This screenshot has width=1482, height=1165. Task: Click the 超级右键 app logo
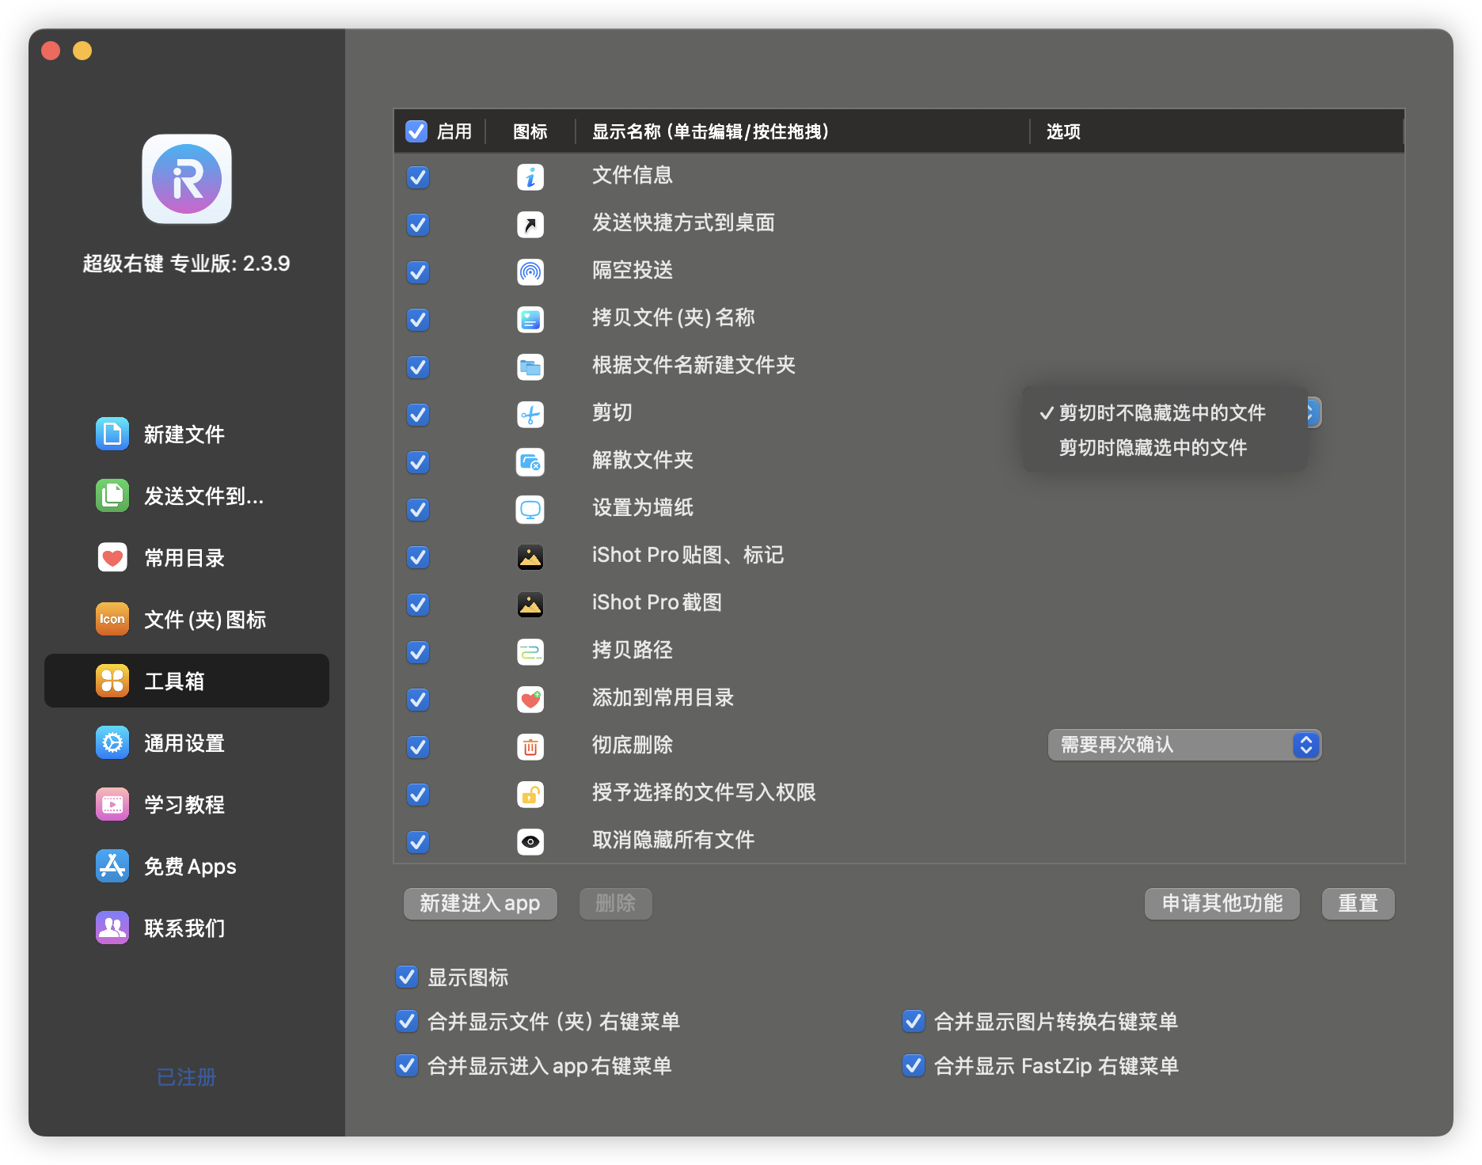[187, 179]
